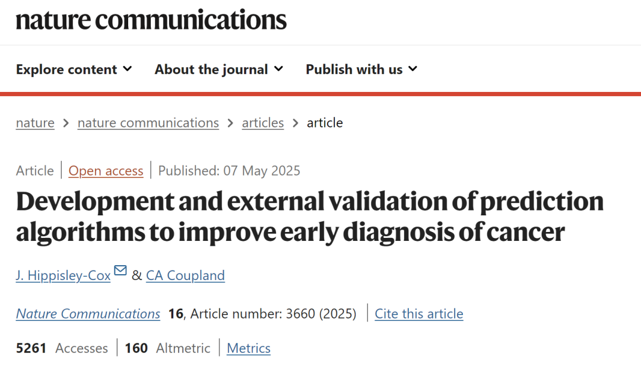The width and height of the screenshot is (641, 369).
Task: Click the Published 07 May 2025 date
Action: pos(229,171)
